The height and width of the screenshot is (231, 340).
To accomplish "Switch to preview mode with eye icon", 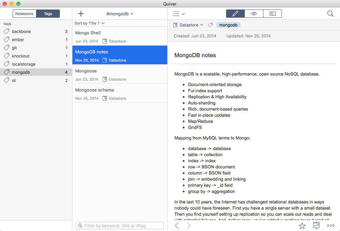I will 254,14.
